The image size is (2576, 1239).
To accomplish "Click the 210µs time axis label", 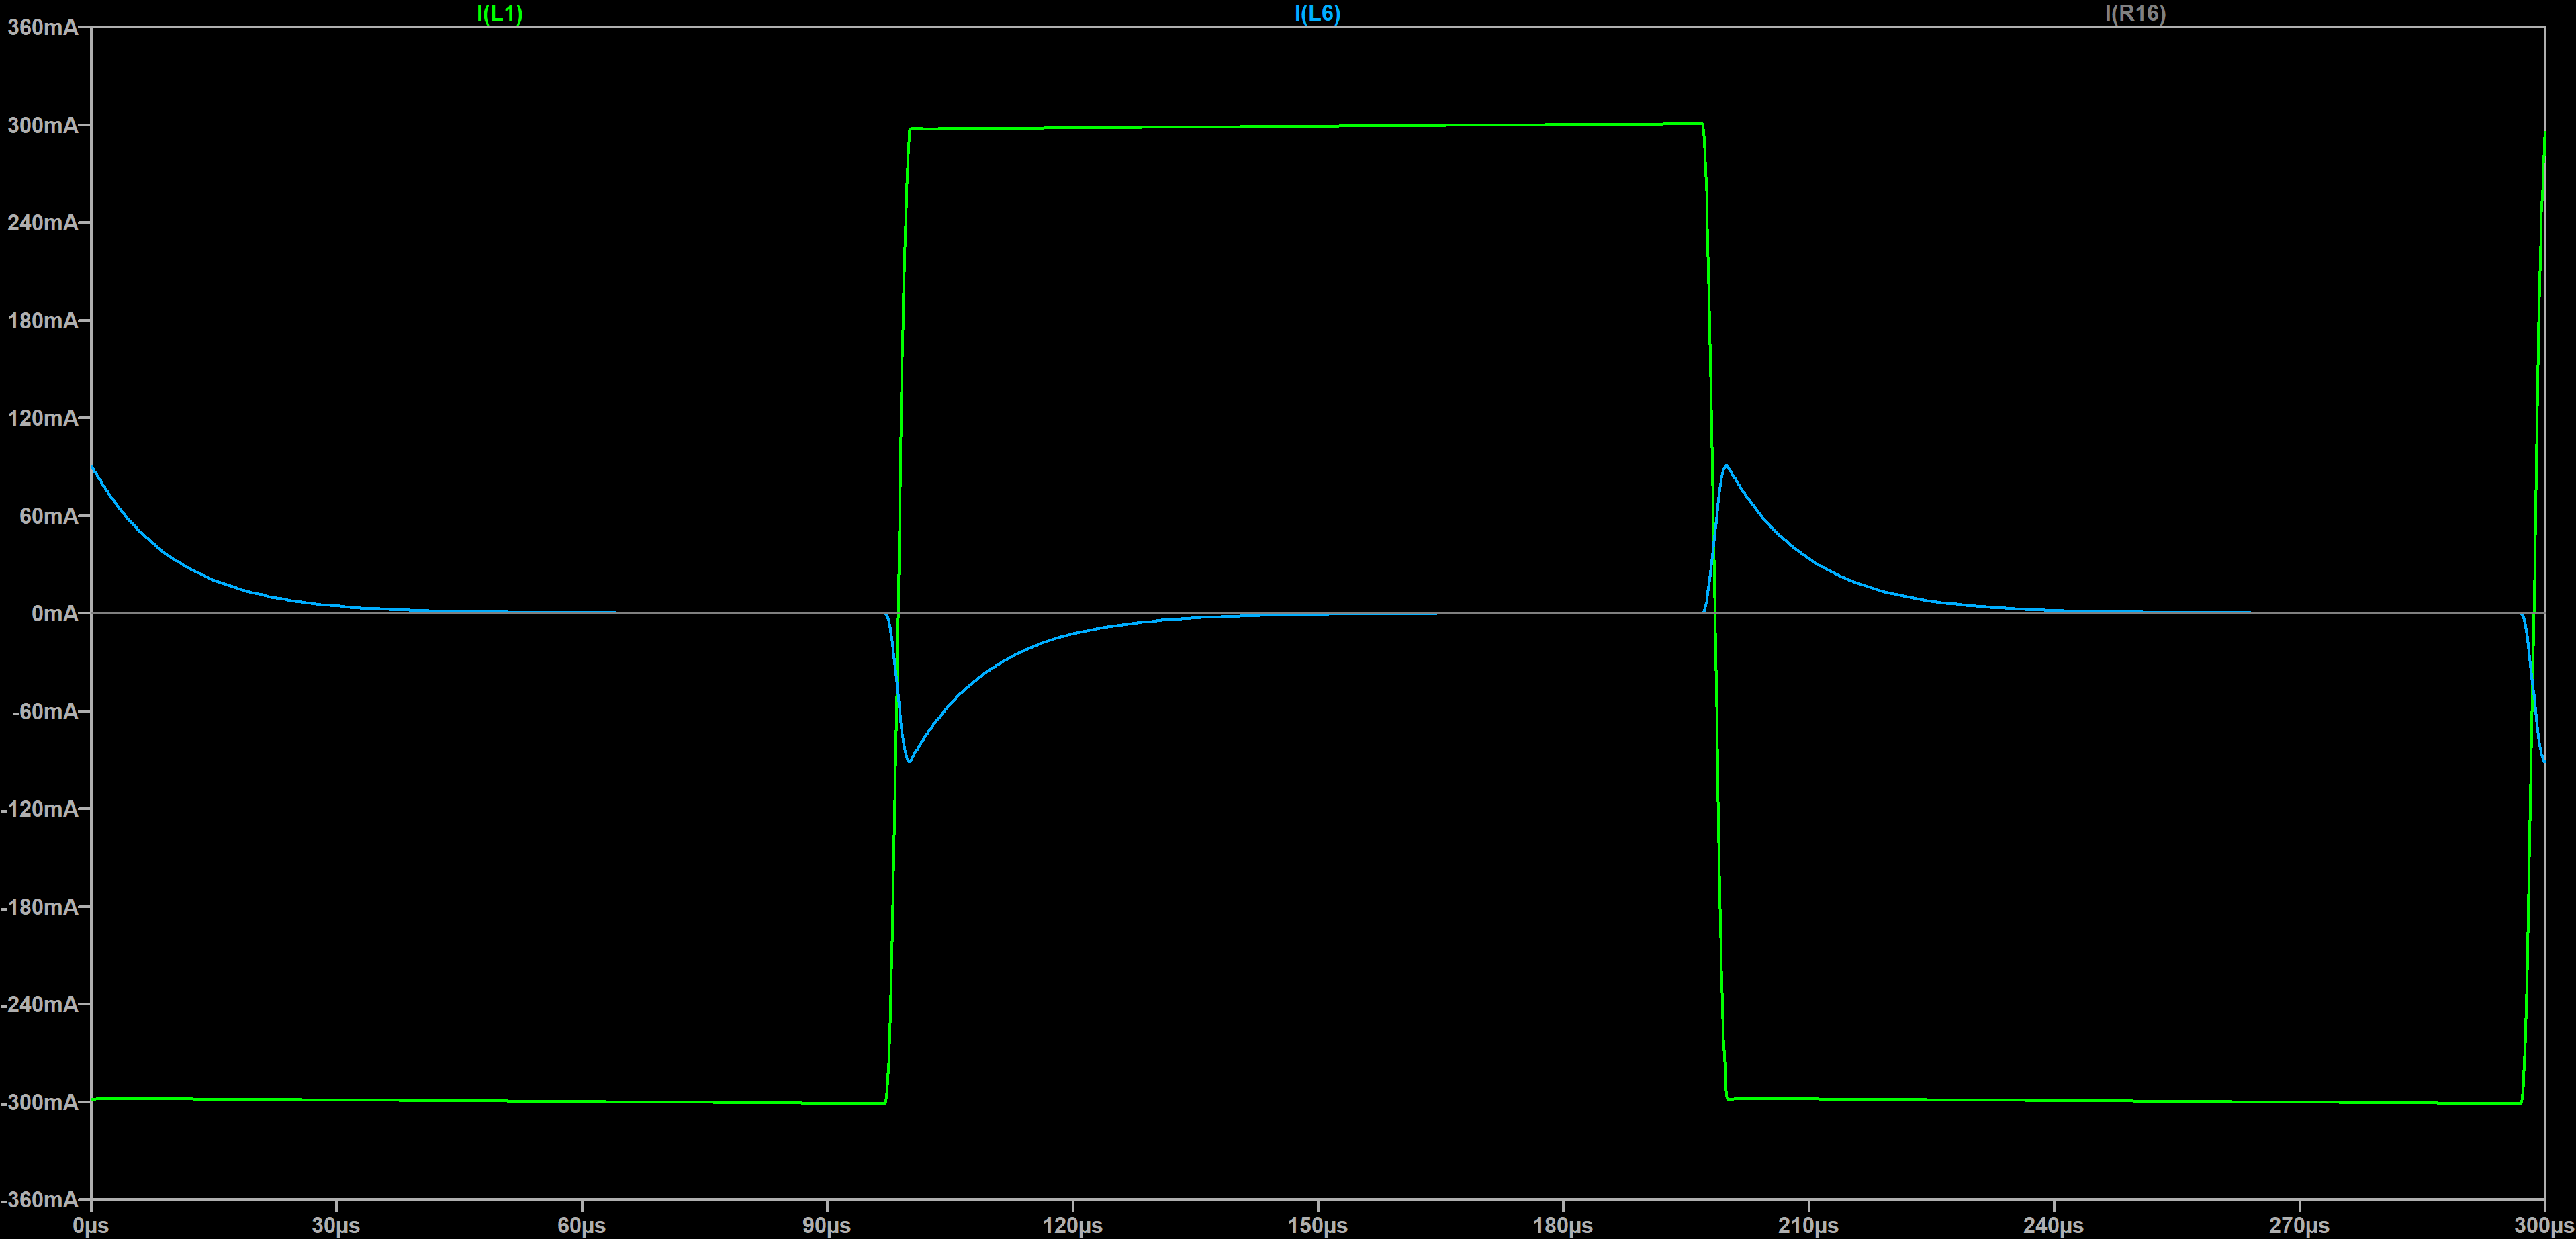I will click(1808, 1225).
